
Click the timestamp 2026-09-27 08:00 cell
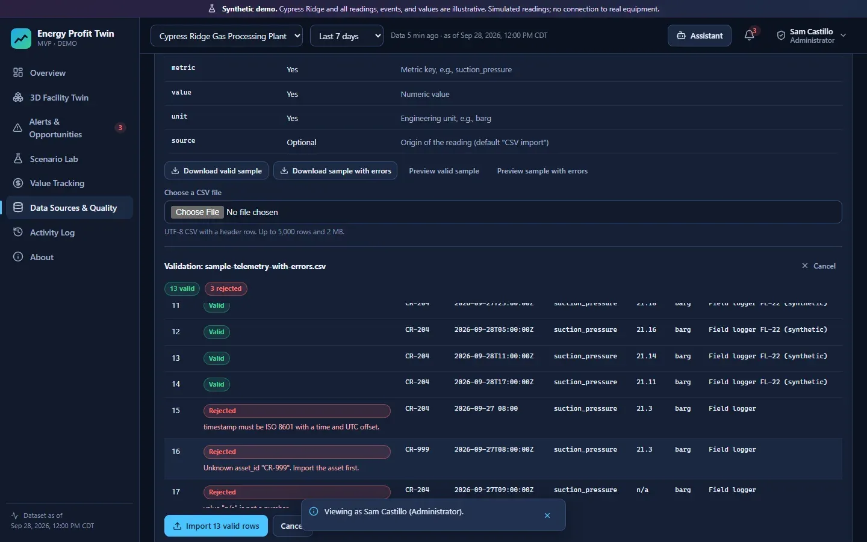tap(486, 408)
